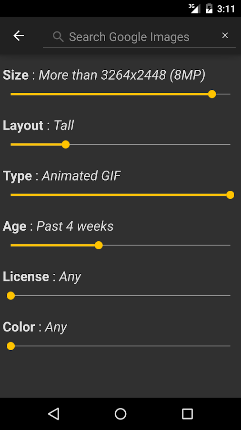241x430 pixels.
Task: Click the Color slider handle
Action: coord(10,346)
